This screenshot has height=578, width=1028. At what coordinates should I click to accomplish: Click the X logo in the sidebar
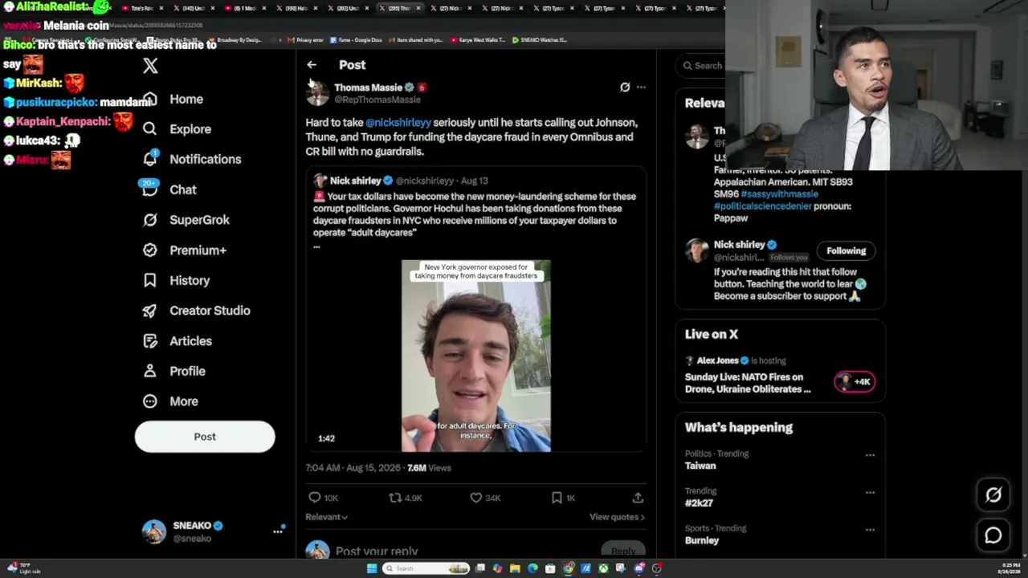pos(150,66)
